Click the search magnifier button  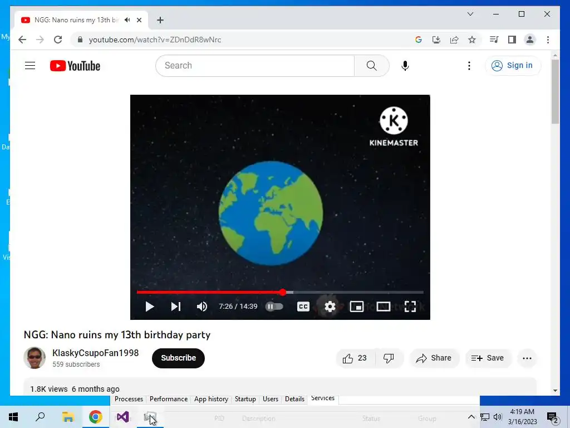[x=371, y=66]
